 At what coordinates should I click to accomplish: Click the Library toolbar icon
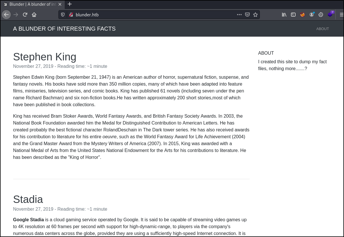pyautogui.click(x=284, y=15)
